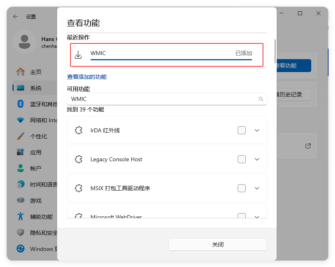Expand the Legacy Console Host entry
Image resolution: width=335 pixels, height=267 pixels.
tap(257, 159)
